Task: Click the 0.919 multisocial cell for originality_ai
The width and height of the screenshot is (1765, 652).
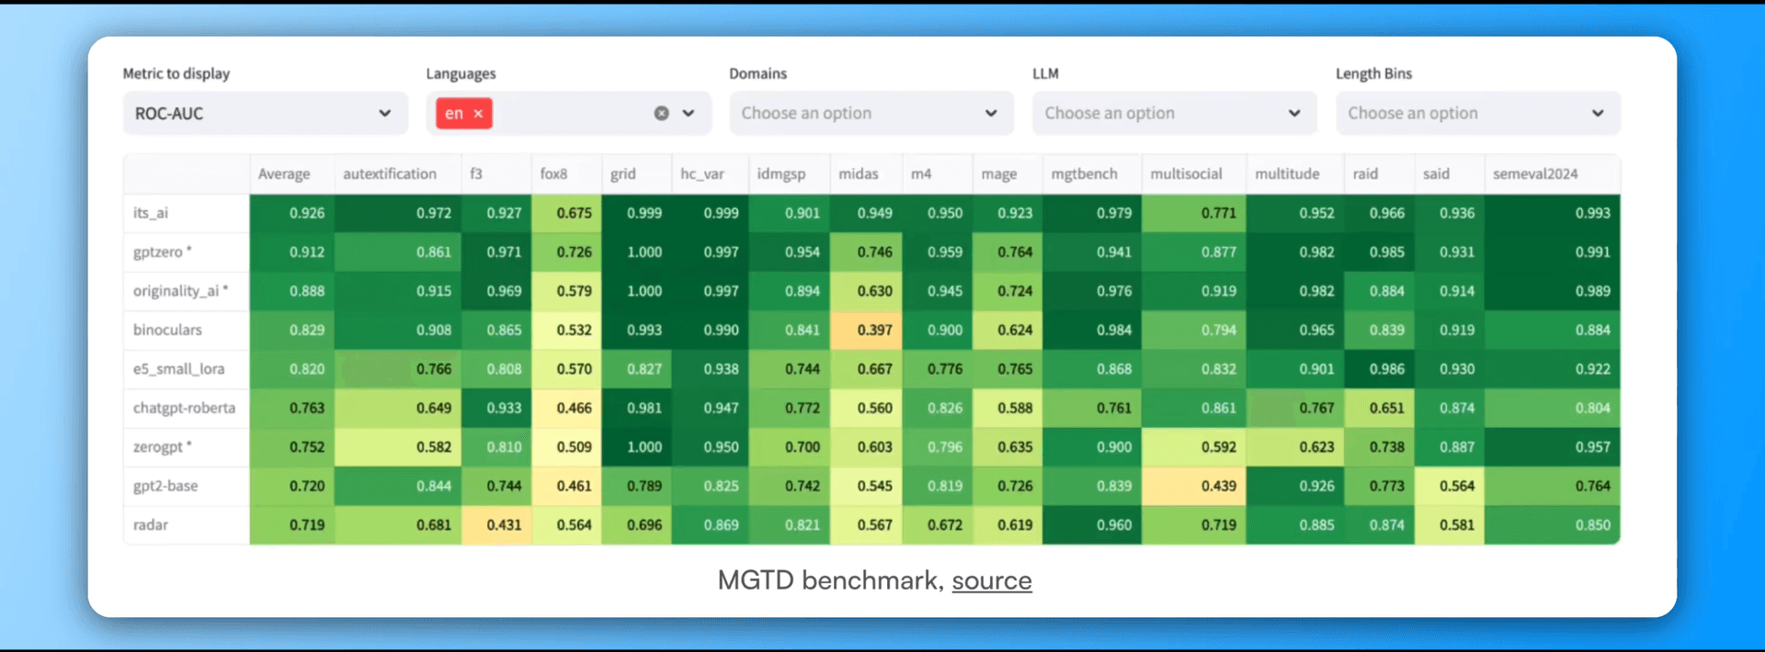Action: tap(1193, 291)
